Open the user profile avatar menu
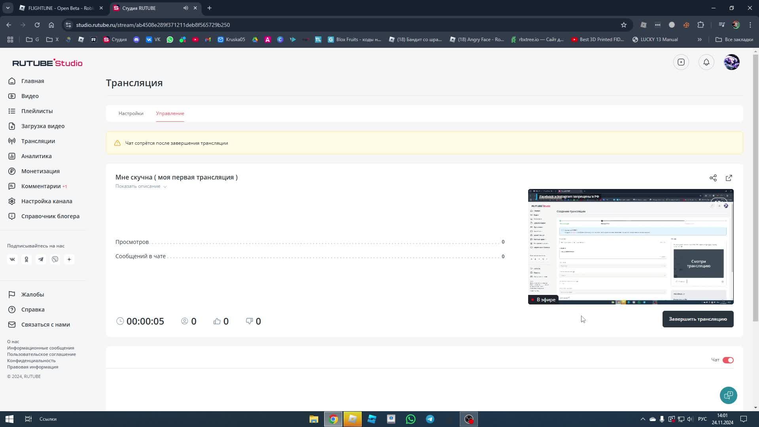The width and height of the screenshot is (759, 427). coord(732,62)
